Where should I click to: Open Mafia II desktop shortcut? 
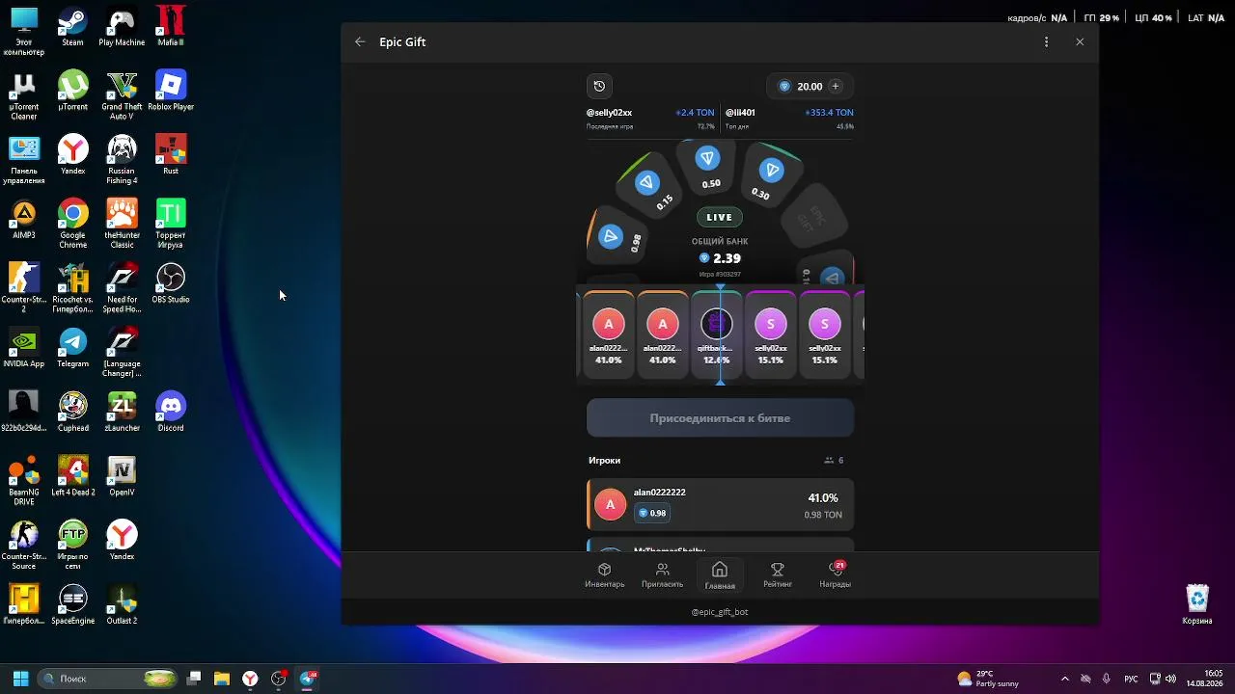pos(171,27)
